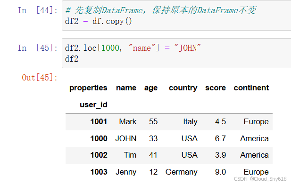Viewport: 291px width, 184px height.
Task: Click the df2.loc[1000, "name"] code line
Action: [x=133, y=48]
